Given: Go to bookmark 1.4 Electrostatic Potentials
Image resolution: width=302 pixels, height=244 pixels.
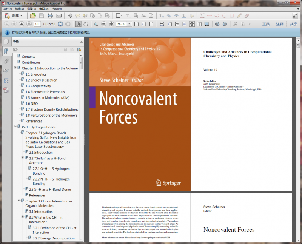Looking at the screenshot, I should click(x=45, y=92).
